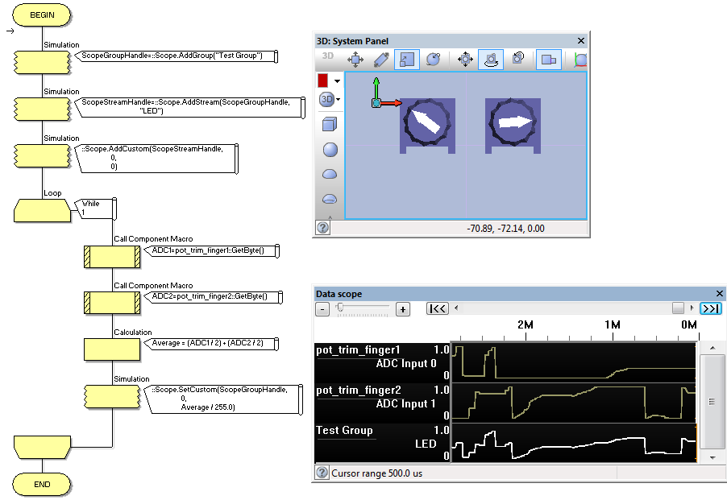Image resolution: width=727 pixels, height=500 pixels.
Task: Toggle the scale object tool
Action: coord(406,60)
